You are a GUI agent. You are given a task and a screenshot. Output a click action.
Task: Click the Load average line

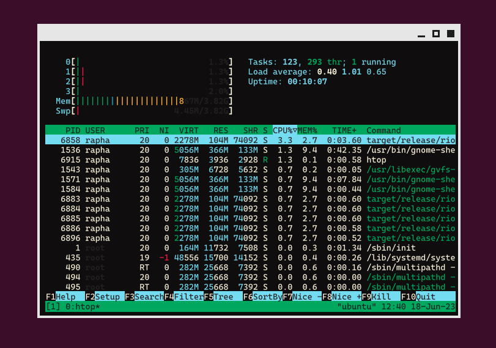(317, 72)
